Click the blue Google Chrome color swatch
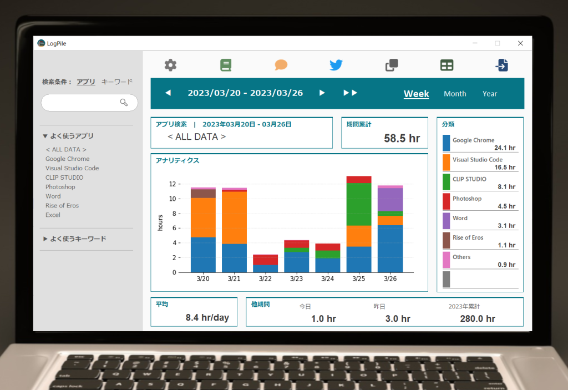The width and height of the screenshot is (568, 390). (x=446, y=143)
